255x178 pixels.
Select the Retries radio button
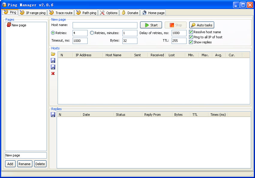coord(53,33)
